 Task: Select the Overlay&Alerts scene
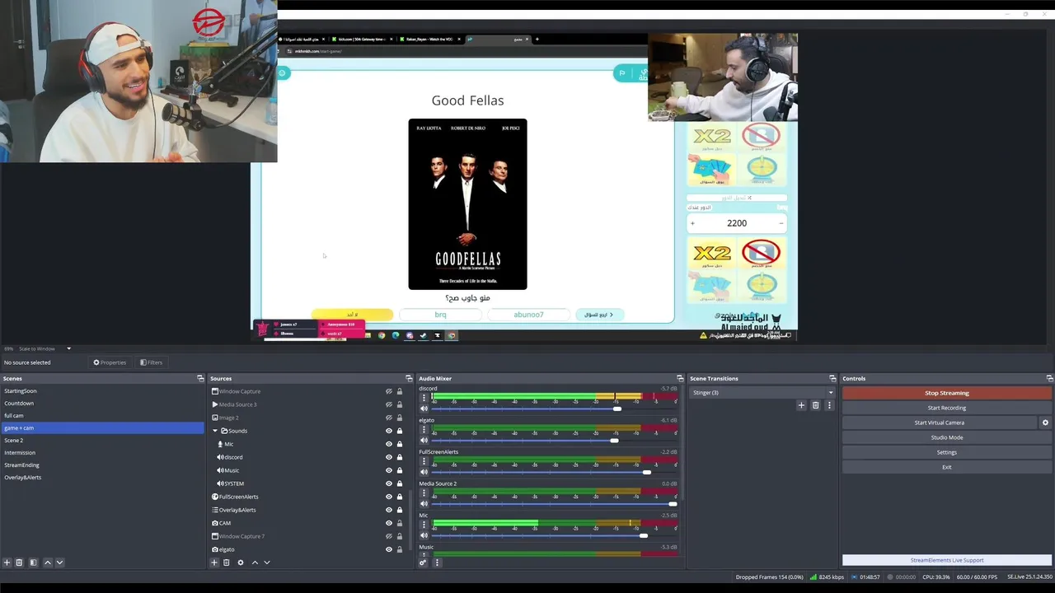(x=22, y=478)
